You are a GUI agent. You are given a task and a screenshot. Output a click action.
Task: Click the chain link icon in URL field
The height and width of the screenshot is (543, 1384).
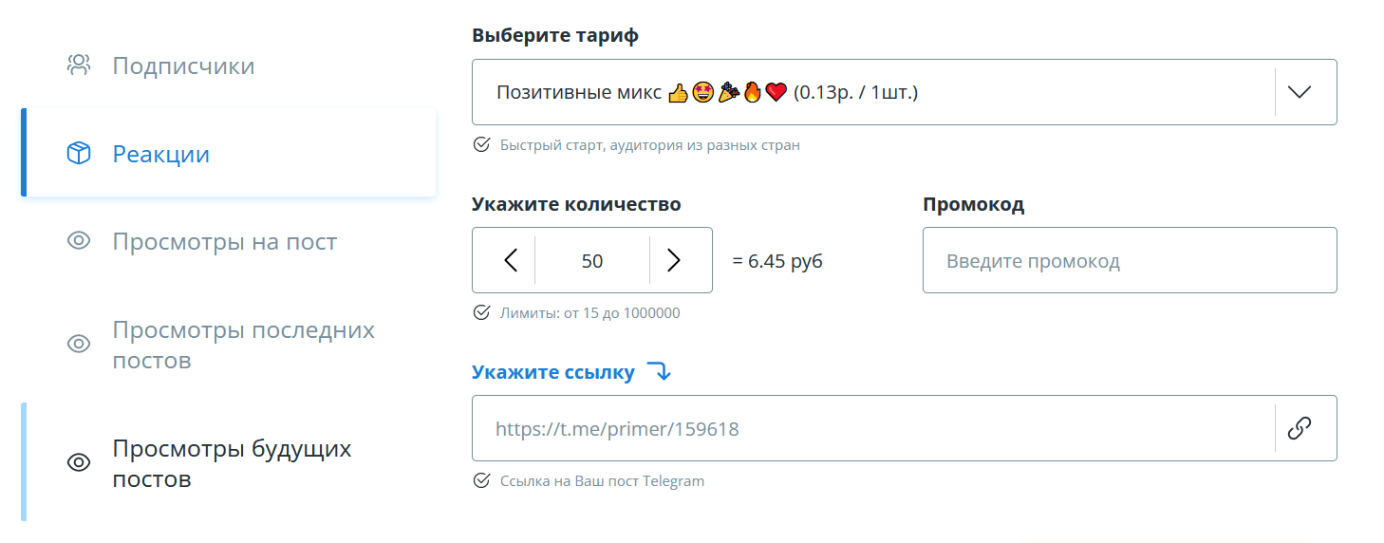point(1299,428)
